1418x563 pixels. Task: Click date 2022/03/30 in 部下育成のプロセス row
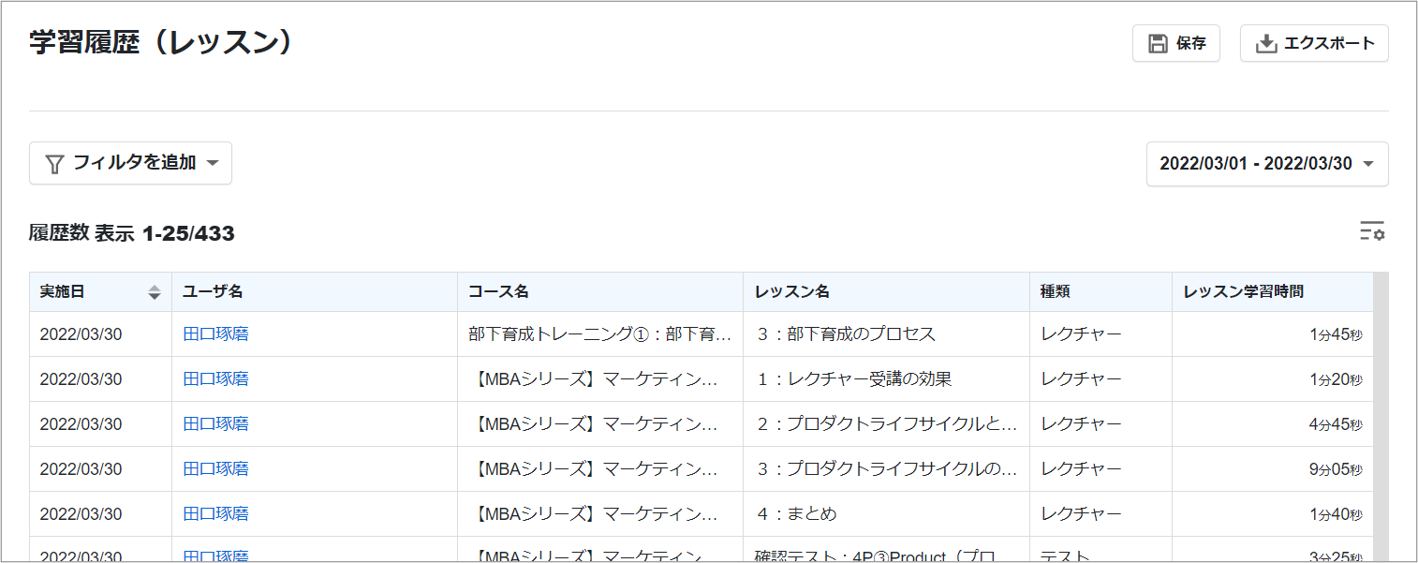81,334
